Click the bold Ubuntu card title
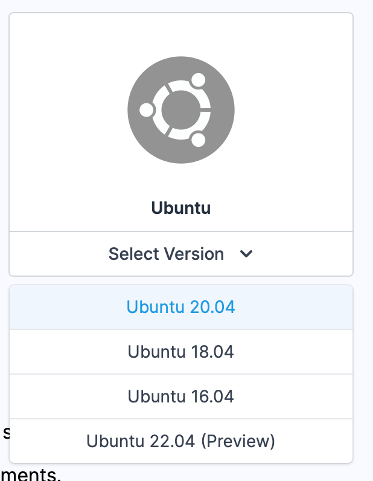Image resolution: width=373 pixels, height=481 pixels. pyautogui.click(x=181, y=208)
